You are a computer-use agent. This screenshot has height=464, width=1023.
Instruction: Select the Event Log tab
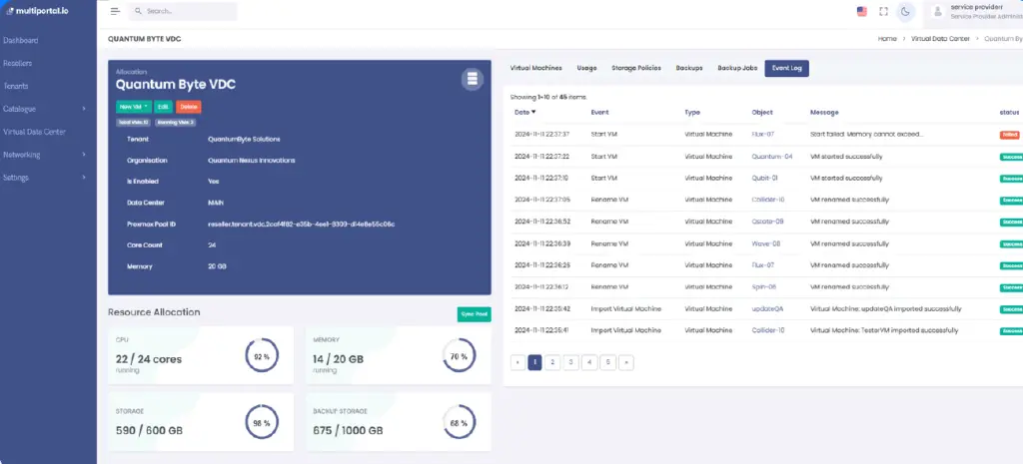787,68
